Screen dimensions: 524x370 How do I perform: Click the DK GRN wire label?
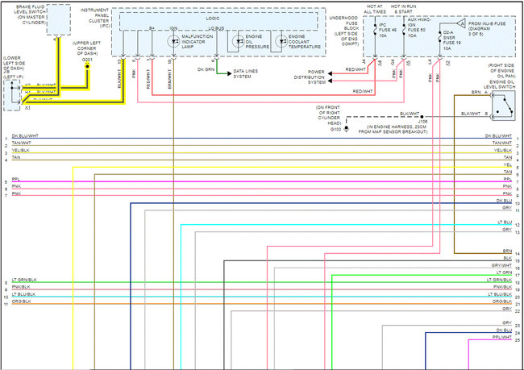[206, 69]
